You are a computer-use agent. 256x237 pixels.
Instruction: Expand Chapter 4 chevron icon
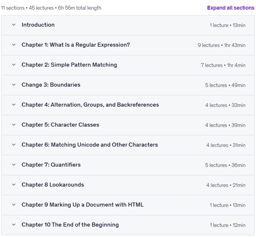pyautogui.click(x=14, y=105)
